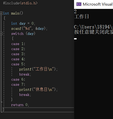Click the final closing brace of main
This screenshot has width=113, height=119.
[4, 110]
